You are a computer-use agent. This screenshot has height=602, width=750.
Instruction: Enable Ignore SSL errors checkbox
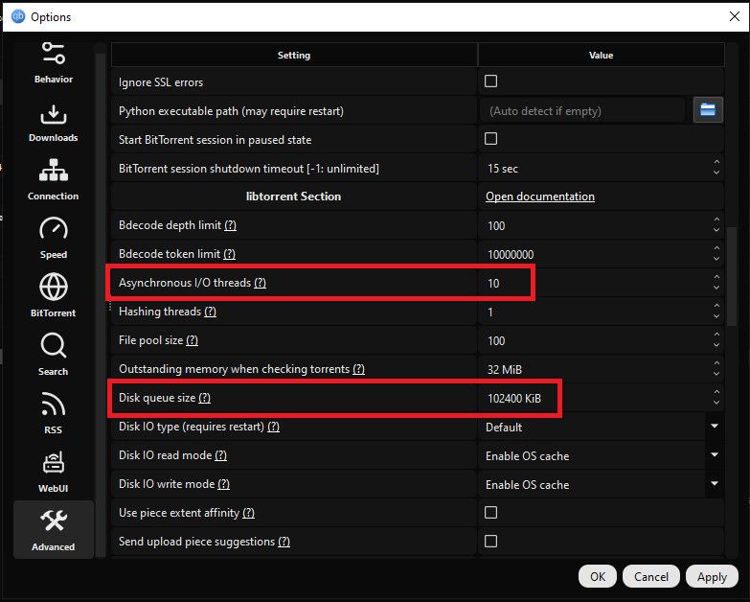[x=490, y=81]
